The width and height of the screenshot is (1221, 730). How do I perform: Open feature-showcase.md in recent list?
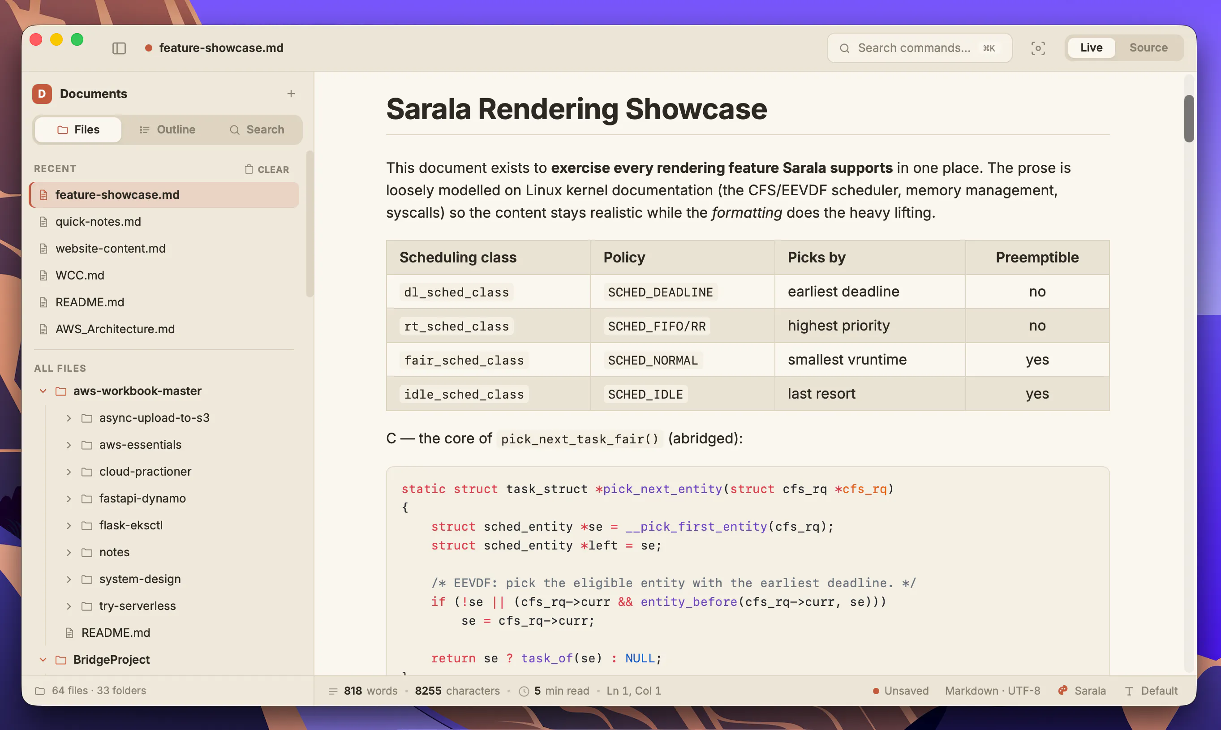(164, 195)
